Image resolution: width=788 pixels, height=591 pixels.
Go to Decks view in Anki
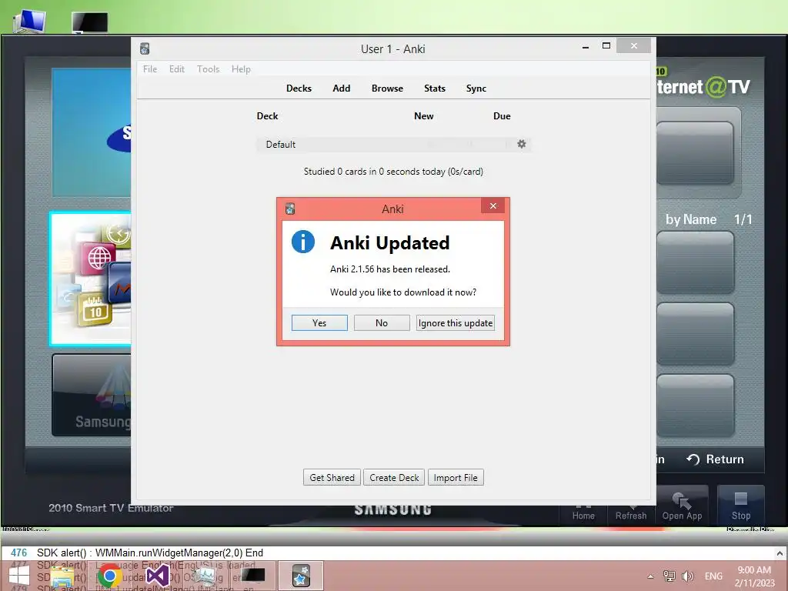pyautogui.click(x=299, y=88)
